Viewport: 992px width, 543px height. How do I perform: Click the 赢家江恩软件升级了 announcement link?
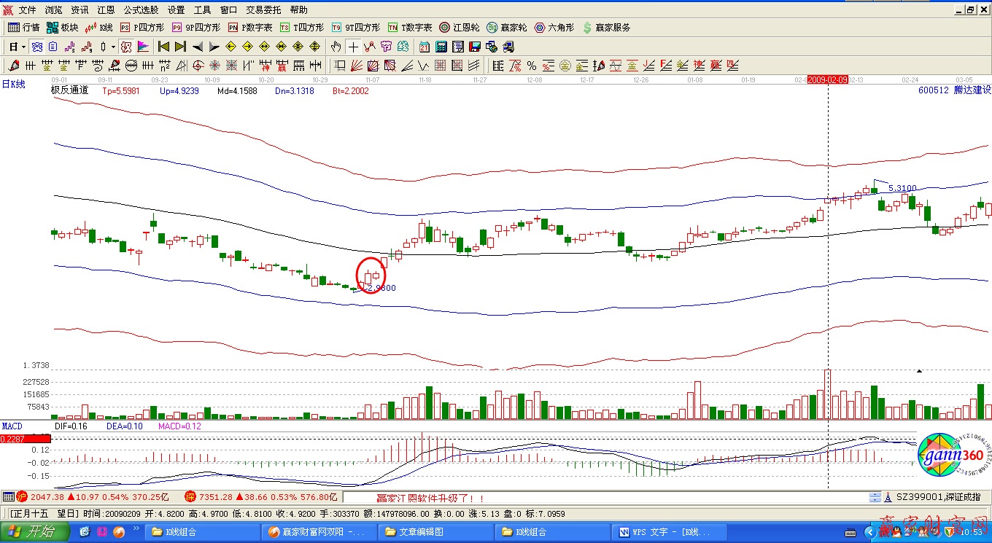[x=430, y=498]
